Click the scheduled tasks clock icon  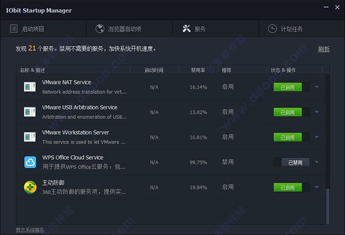(273, 29)
